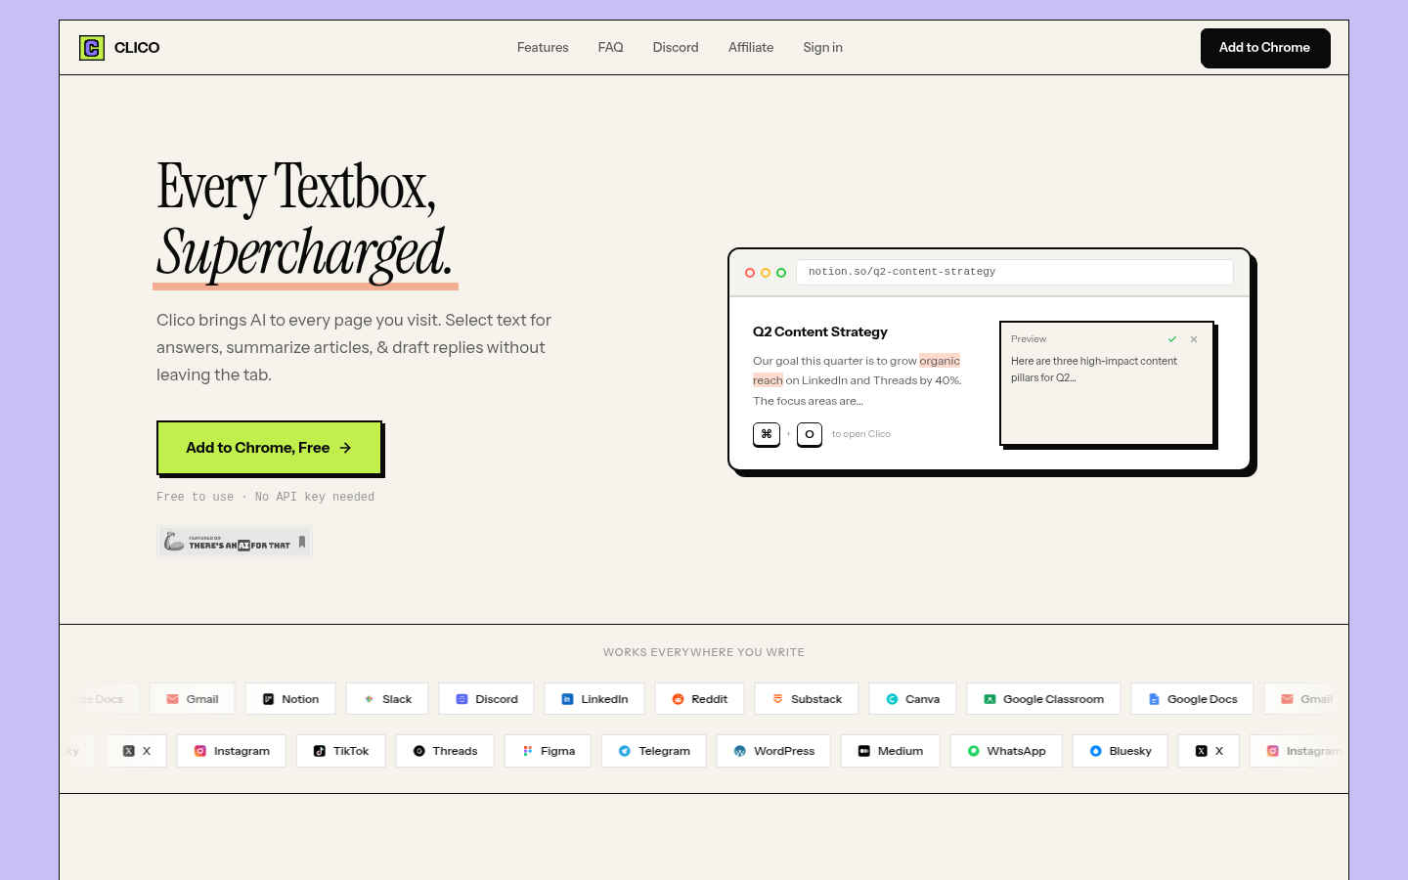Click the Q2 Content Strategy heading
Viewport: 1408px width, 880px height.
click(820, 332)
